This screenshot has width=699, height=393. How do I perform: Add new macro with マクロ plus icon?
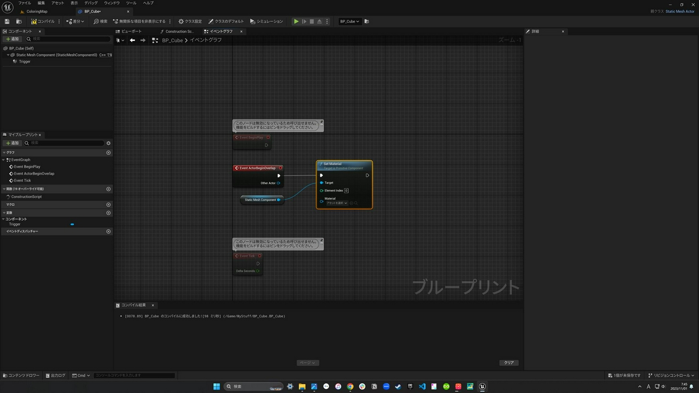point(108,205)
